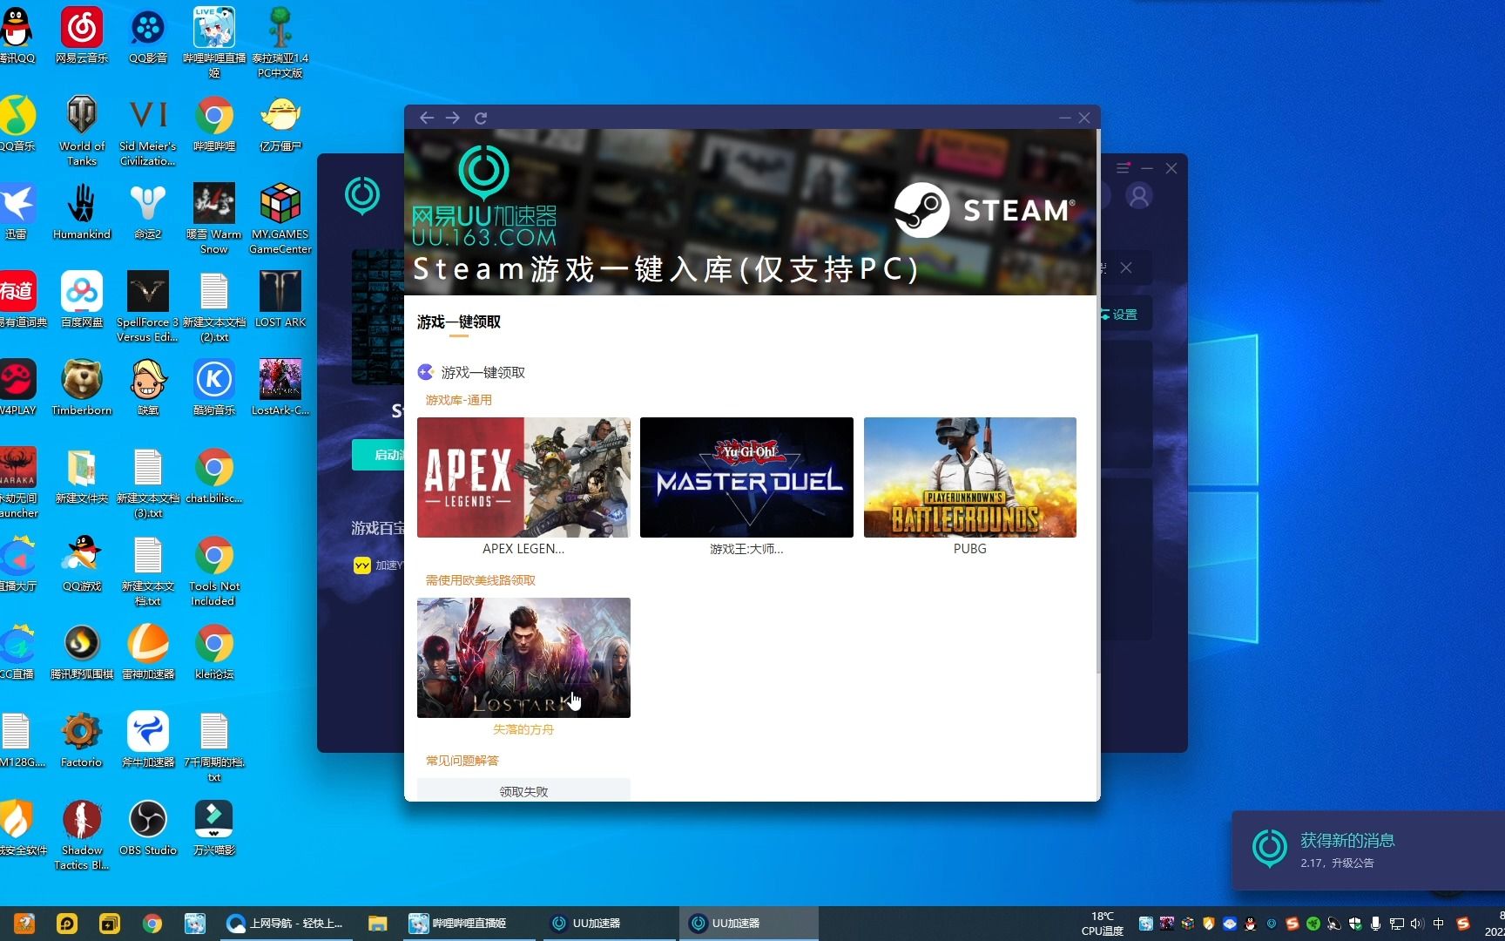Open 暖雪 Warm Snow desktop icon
The width and height of the screenshot is (1505, 941).
click(x=214, y=219)
